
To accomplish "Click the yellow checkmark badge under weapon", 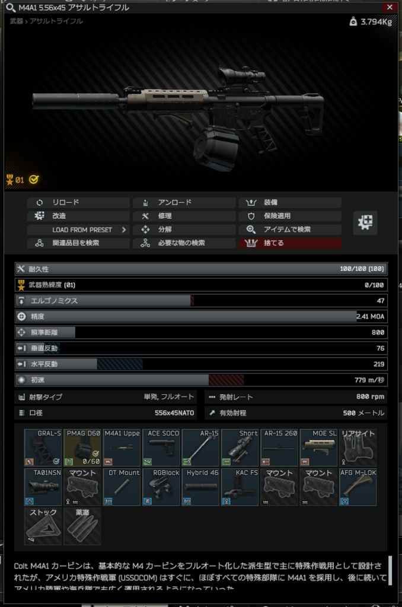I will point(34,179).
